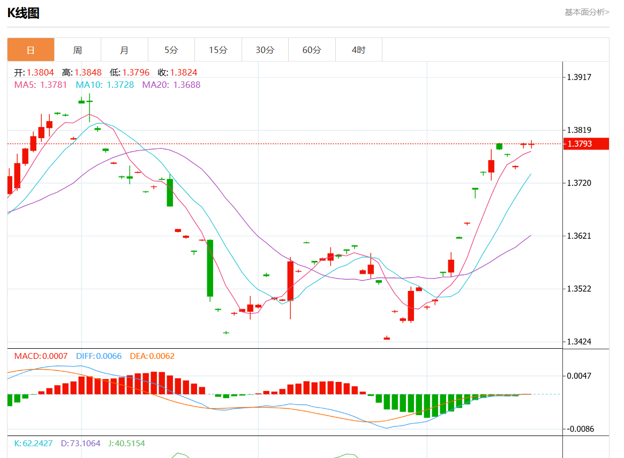Select the 日 daily chart tab

click(31, 50)
